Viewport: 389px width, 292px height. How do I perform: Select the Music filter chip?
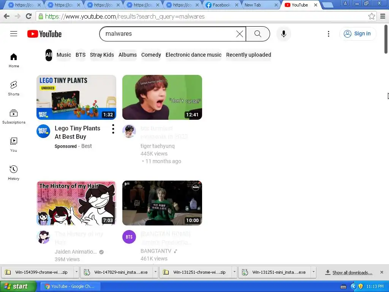(x=64, y=55)
